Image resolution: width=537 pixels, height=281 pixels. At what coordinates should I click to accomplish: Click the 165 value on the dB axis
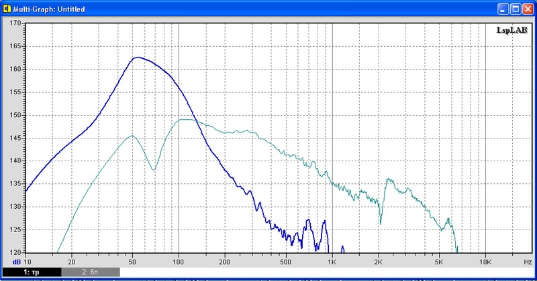coord(15,46)
